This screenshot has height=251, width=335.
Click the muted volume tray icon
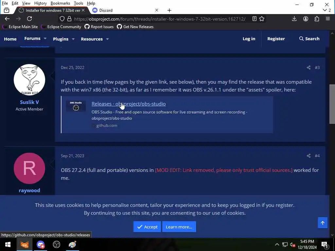[292, 244]
